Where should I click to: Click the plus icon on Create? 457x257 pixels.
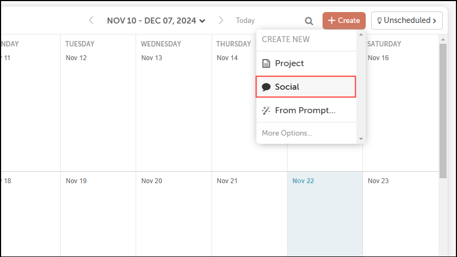click(331, 21)
